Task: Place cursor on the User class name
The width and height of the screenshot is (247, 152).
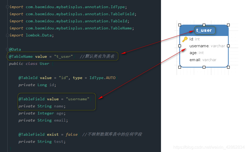Action: tap(44, 64)
